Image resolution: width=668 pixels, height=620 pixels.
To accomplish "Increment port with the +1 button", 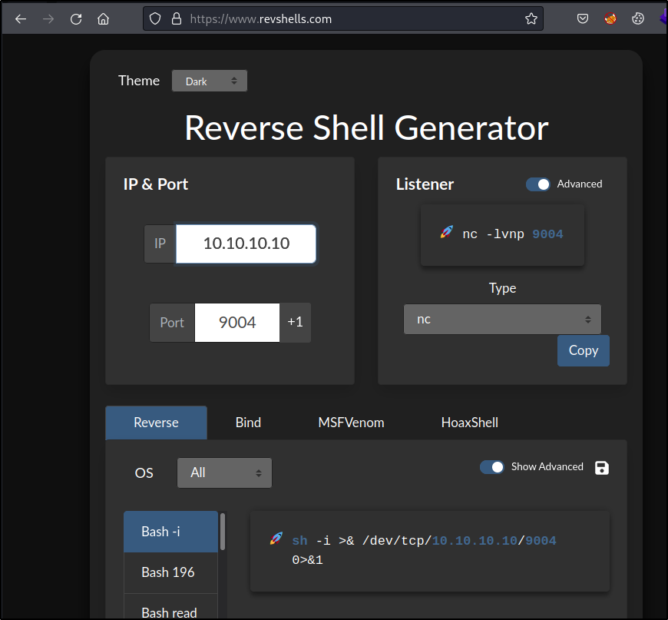I will pos(295,323).
